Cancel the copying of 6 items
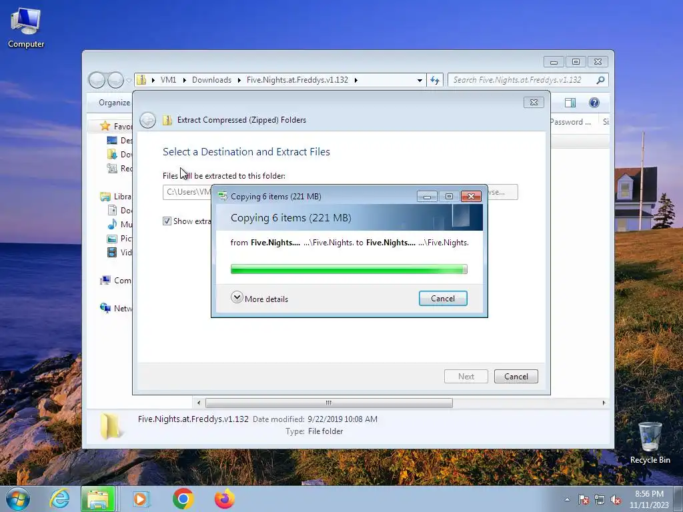Viewport: 683px width, 512px height. [x=443, y=299]
